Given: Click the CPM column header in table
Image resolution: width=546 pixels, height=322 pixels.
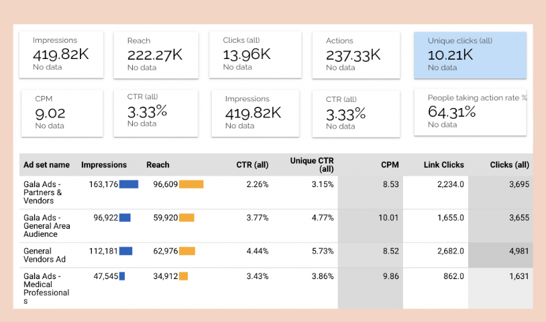Looking at the screenshot, I should click(x=390, y=165).
